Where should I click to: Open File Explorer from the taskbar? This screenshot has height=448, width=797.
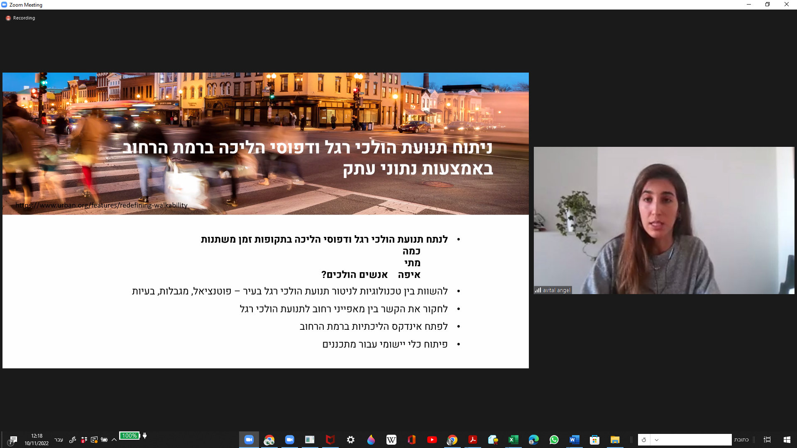(x=615, y=440)
